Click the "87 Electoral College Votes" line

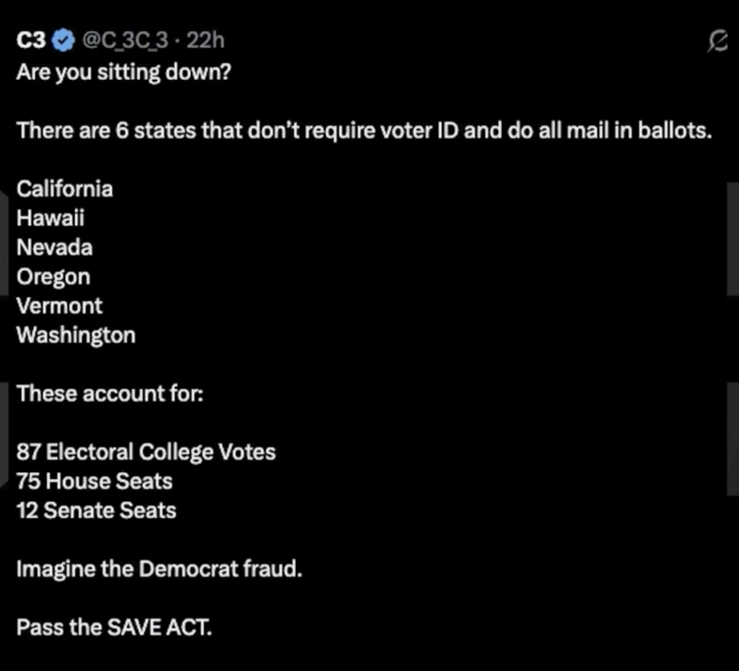(146, 453)
